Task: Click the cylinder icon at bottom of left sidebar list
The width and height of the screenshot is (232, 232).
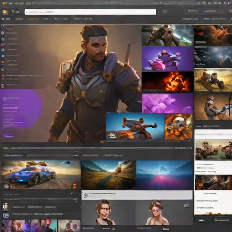Action: (3, 86)
